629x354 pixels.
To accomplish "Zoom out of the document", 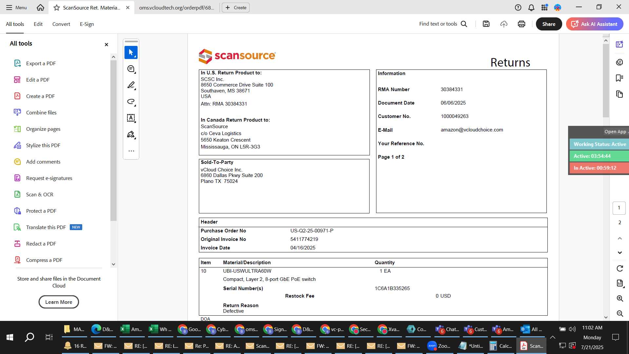I will pos(619,313).
